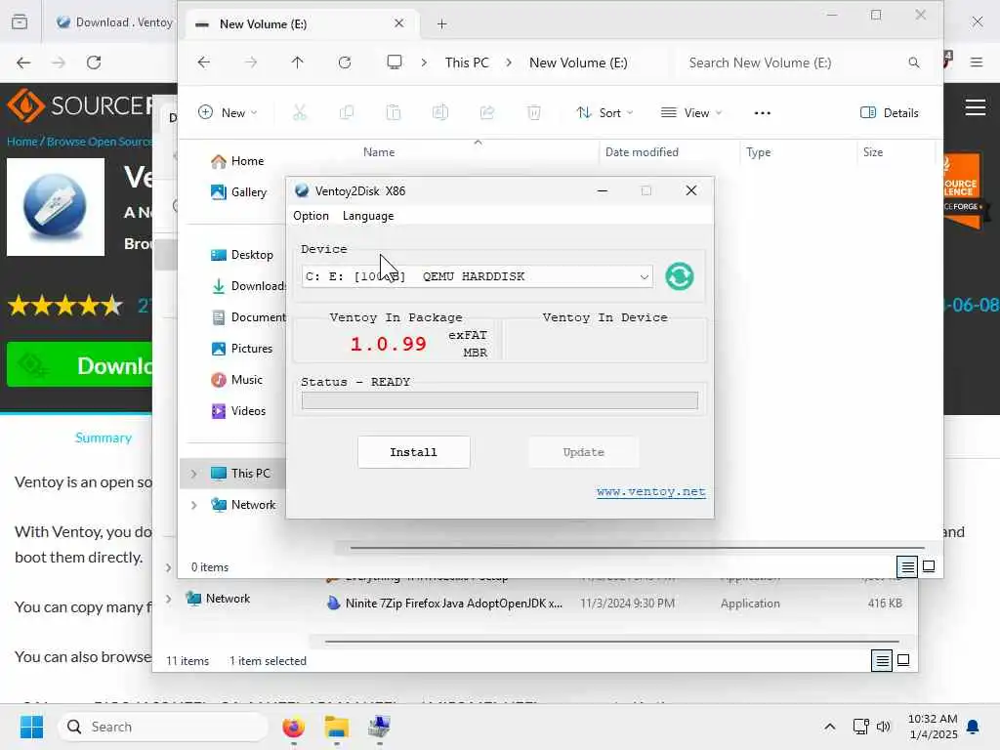Click the search magnifier icon in Explorer
This screenshot has height=750, width=1000.
click(914, 62)
